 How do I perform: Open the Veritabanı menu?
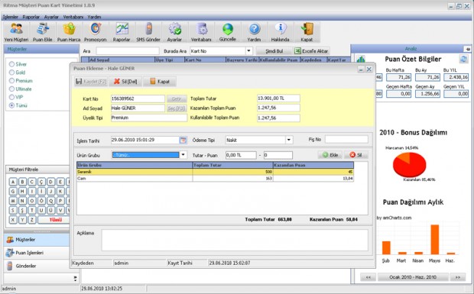(x=73, y=17)
